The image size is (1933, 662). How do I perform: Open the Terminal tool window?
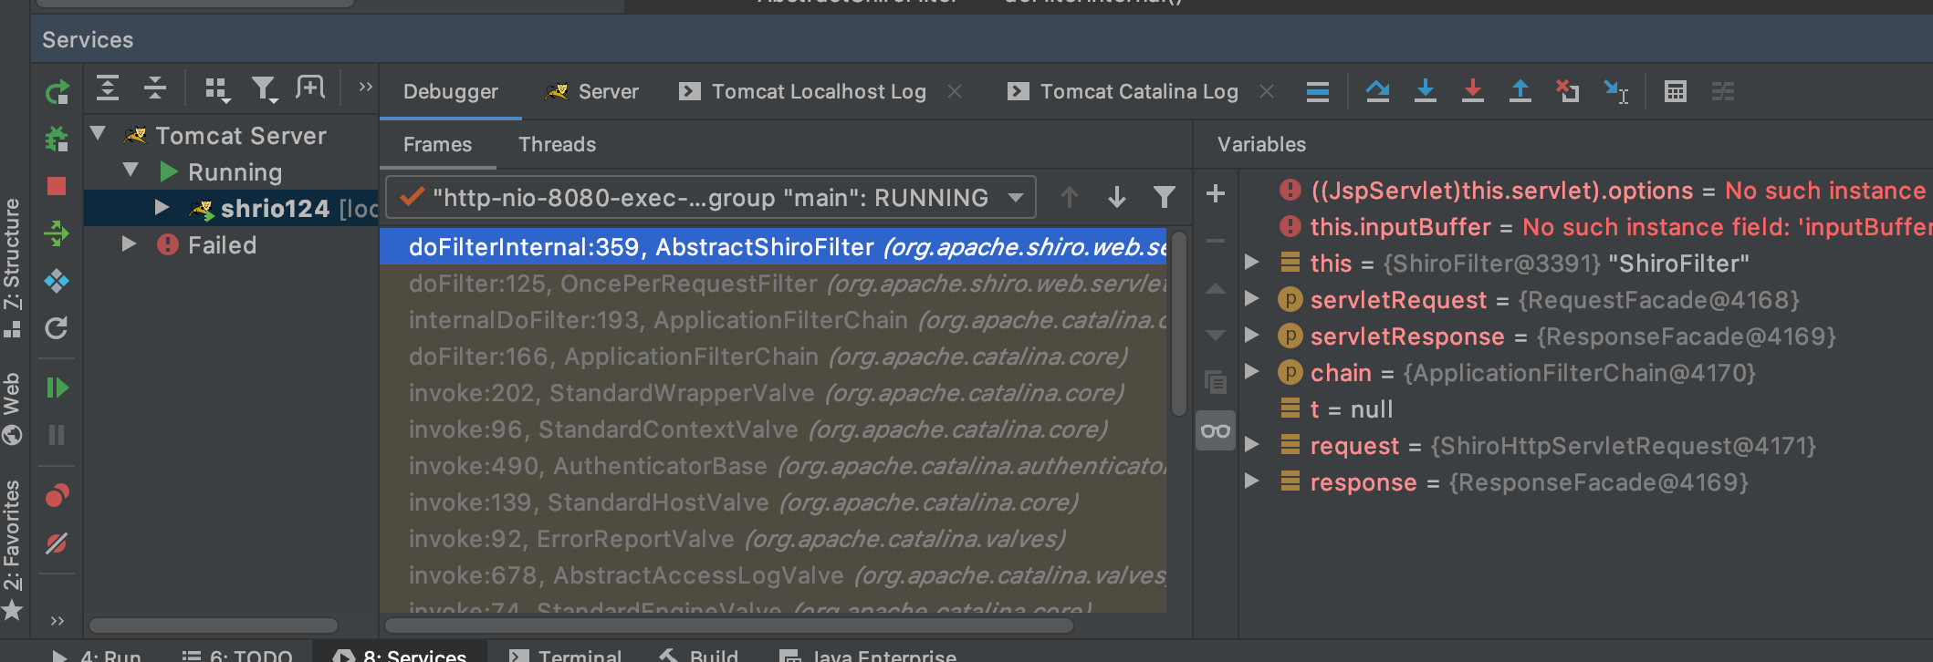tap(565, 655)
